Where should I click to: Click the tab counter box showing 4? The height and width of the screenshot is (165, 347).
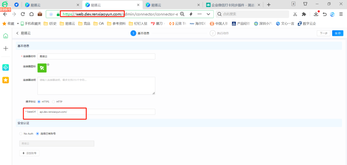[x=294, y=4]
